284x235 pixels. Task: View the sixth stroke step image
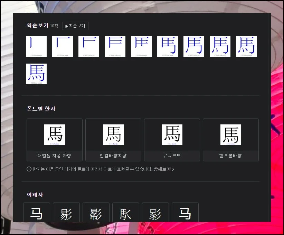[168, 46]
